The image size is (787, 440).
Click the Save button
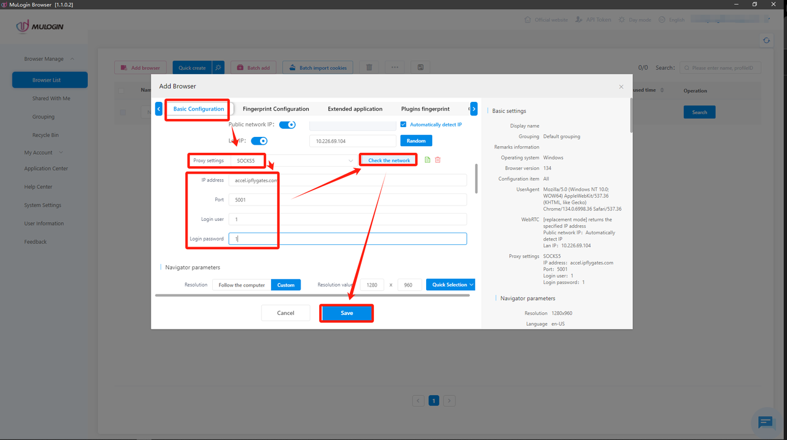coord(347,313)
